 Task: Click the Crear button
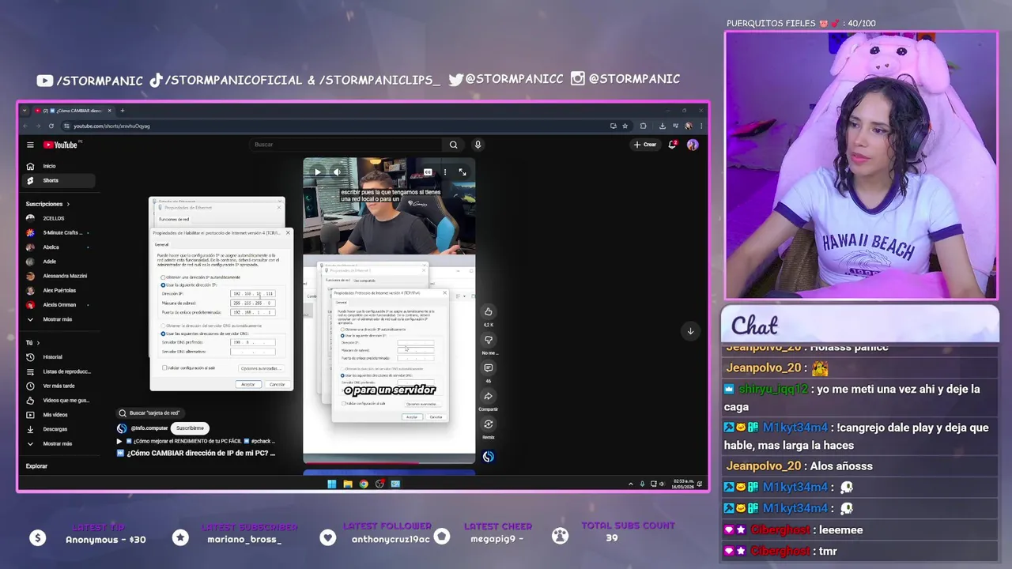pos(645,145)
